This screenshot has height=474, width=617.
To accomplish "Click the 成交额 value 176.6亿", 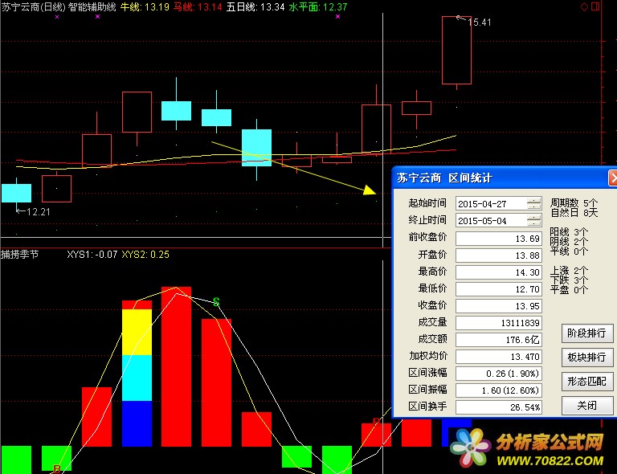I will (x=499, y=340).
